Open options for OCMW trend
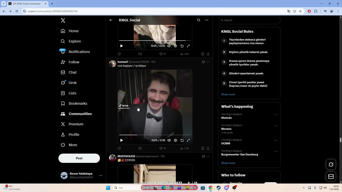342x192 pixels. coord(276,140)
